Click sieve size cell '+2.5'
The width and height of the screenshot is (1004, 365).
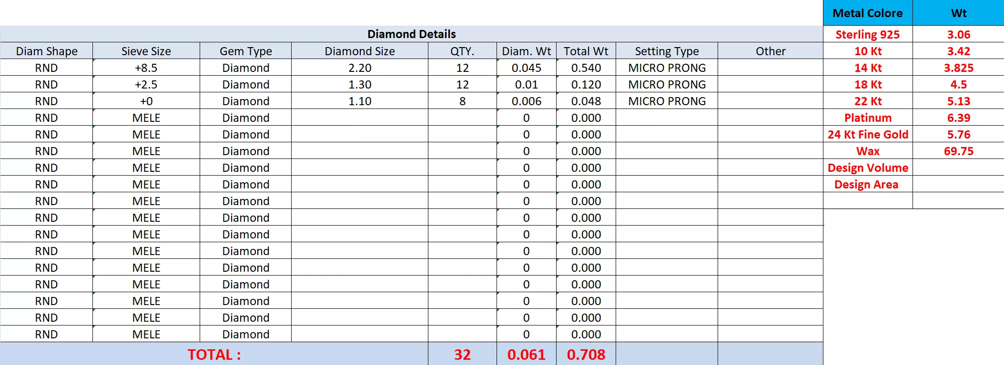click(146, 84)
